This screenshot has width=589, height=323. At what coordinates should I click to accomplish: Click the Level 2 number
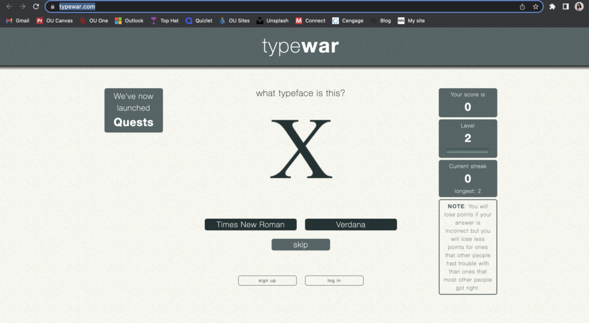(x=468, y=138)
